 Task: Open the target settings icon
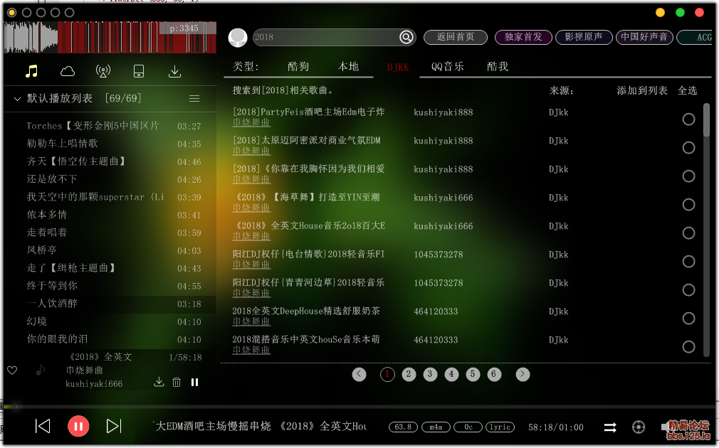(639, 427)
